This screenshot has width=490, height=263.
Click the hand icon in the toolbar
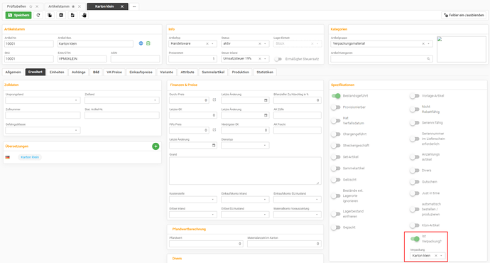84,15
